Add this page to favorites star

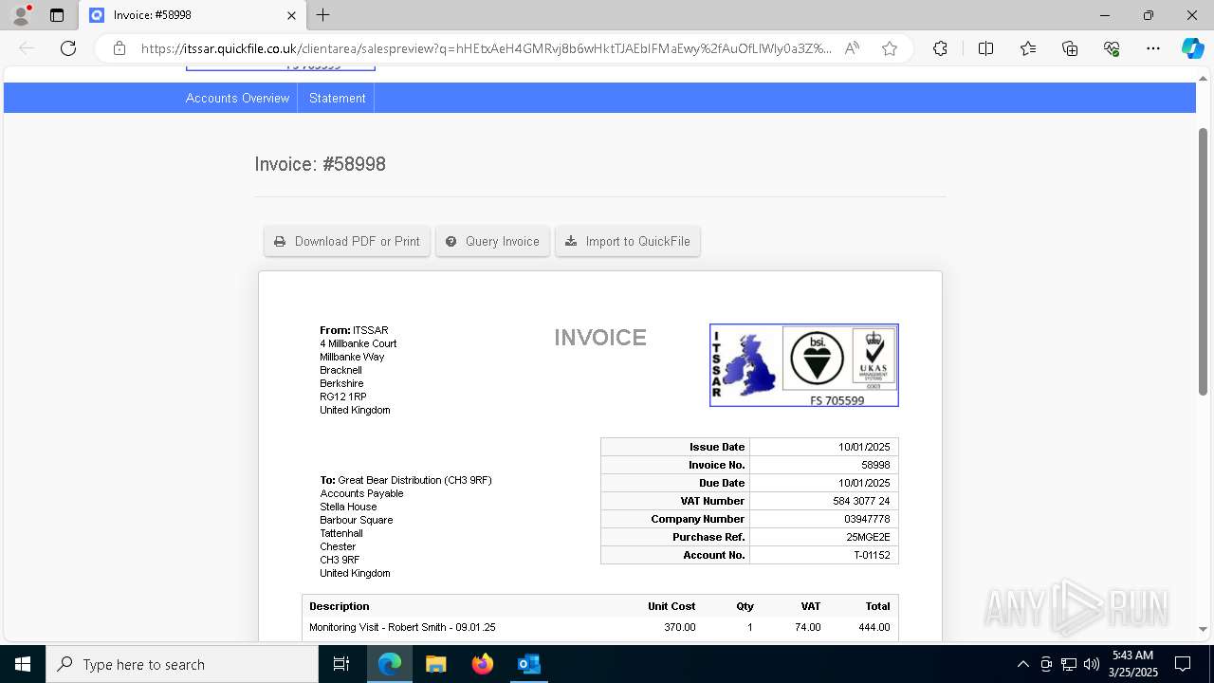point(890,48)
